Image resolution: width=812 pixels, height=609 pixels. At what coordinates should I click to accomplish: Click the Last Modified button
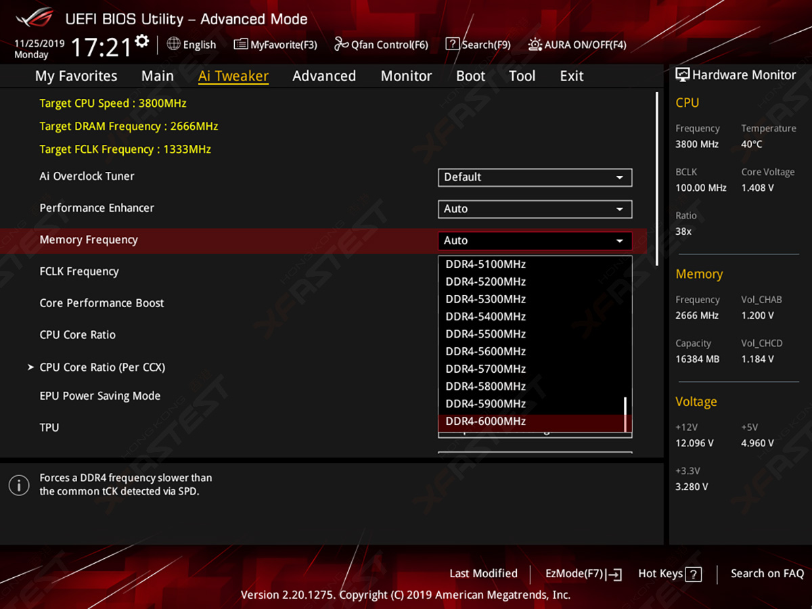[x=484, y=574]
